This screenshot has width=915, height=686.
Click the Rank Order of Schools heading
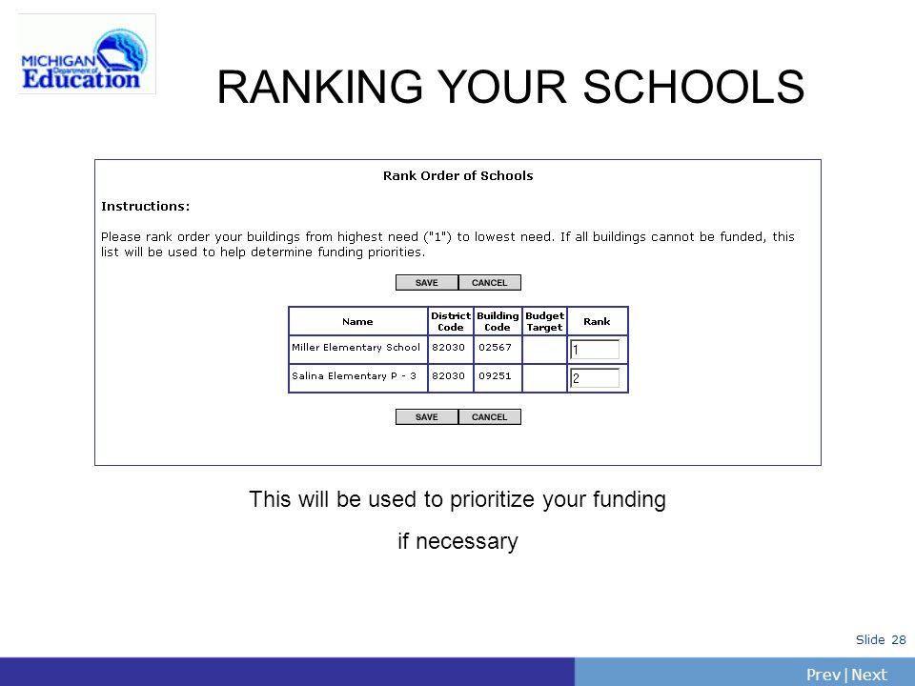point(458,175)
